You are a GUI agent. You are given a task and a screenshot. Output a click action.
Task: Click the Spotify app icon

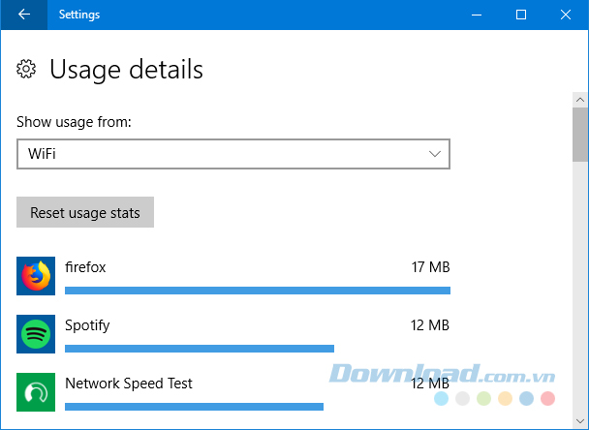36,334
